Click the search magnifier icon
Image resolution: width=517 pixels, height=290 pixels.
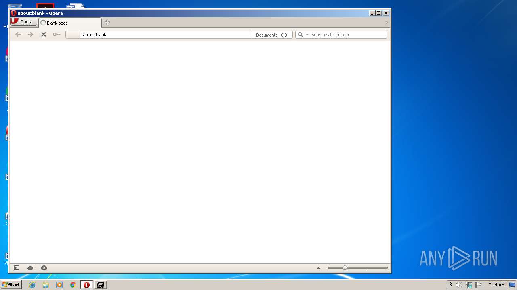tap(300, 35)
